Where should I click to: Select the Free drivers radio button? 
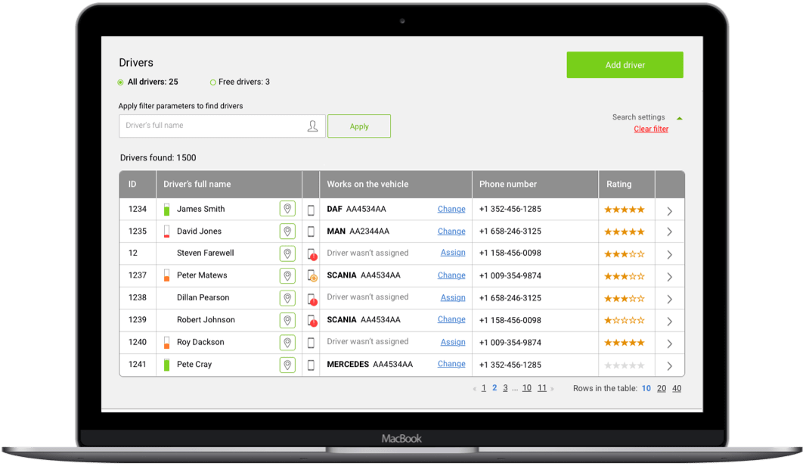(212, 82)
